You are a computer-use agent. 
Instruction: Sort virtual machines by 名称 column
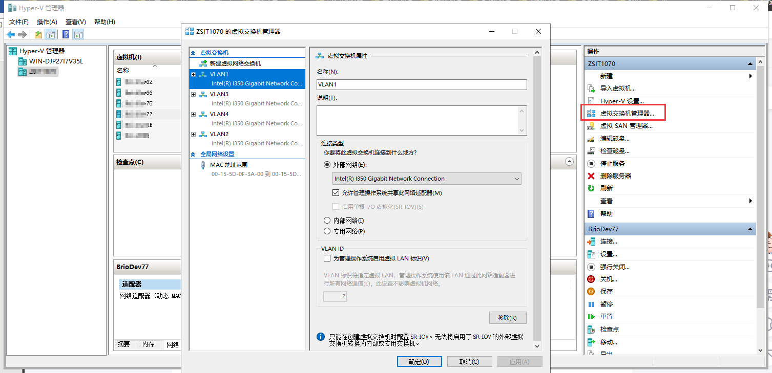123,71
